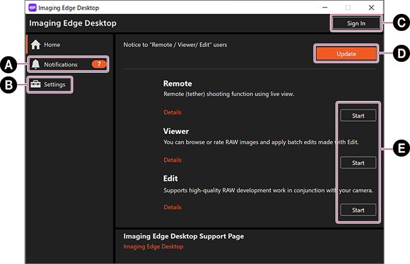
Task: Click the Remote heading
Action: coord(177,83)
